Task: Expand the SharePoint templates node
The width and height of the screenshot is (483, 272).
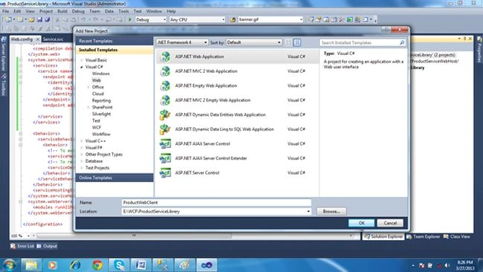Action: pyautogui.click(x=88, y=107)
